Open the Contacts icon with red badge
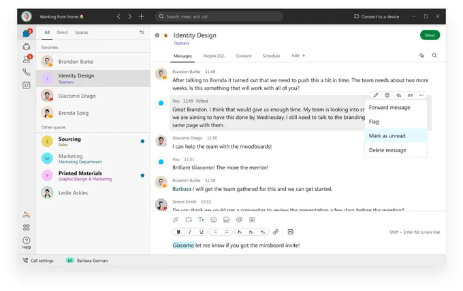 tap(27, 58)
